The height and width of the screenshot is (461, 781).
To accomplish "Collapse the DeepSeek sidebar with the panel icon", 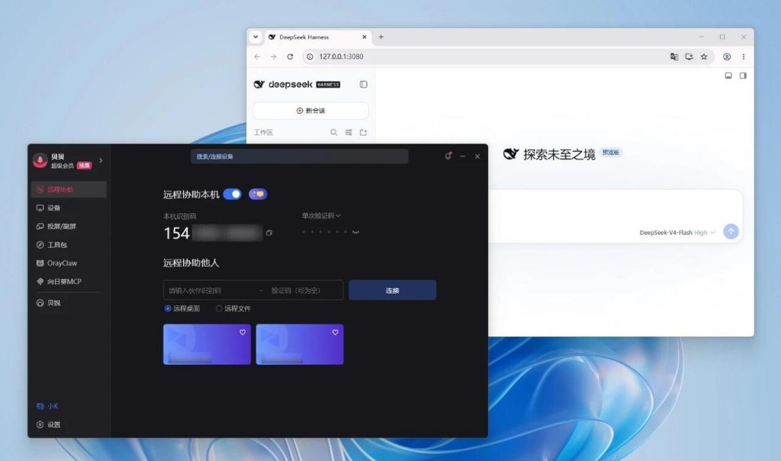I will tap(364, 84).
